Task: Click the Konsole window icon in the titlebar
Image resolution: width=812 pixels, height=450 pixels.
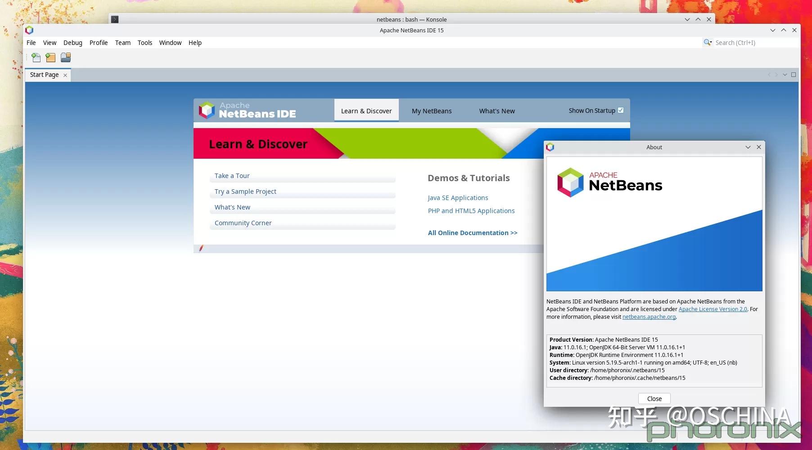Action: point(114,19)
